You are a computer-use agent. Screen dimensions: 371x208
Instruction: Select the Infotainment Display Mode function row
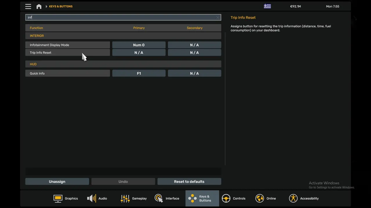coord(68,45)
